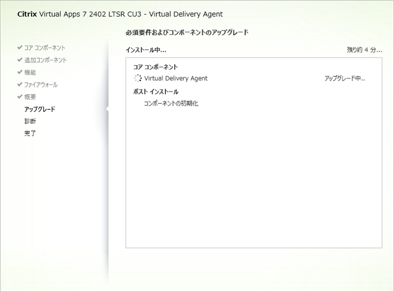Click the アップグレード中 status text
394x292 pixels.
point(345,78)
